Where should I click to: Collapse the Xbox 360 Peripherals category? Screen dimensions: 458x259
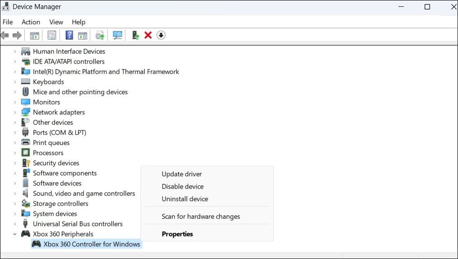tap(15, 234)
